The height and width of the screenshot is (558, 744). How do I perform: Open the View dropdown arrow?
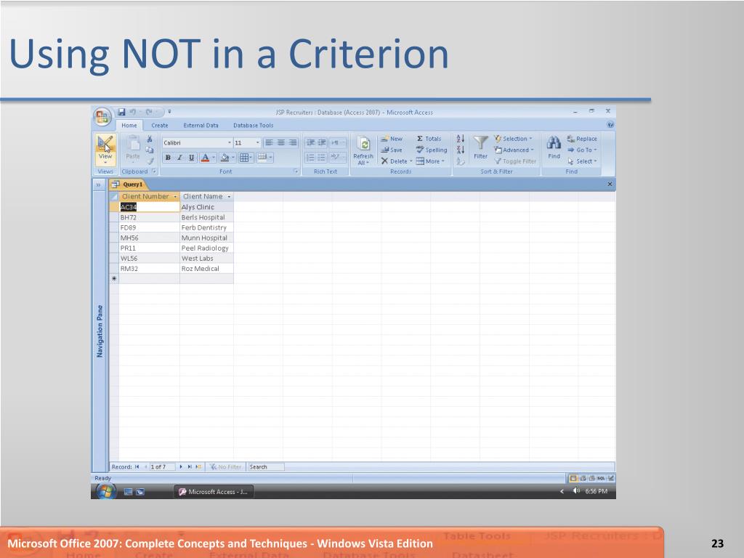coord(105,163)
